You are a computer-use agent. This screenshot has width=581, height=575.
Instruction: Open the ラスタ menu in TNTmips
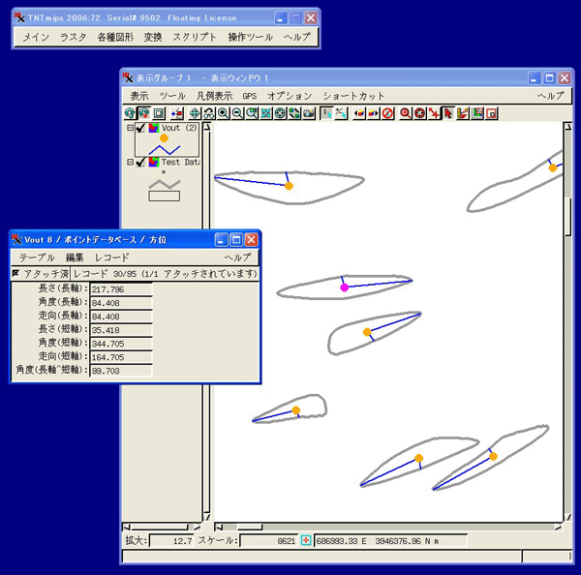pyautogui.click(x=73, y=37)
